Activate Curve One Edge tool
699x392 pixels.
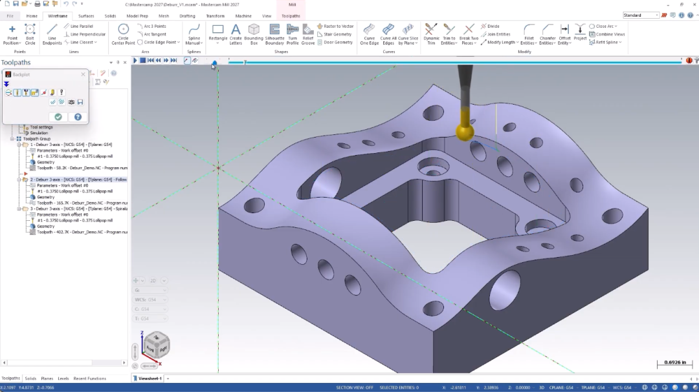tap(369, 35)
